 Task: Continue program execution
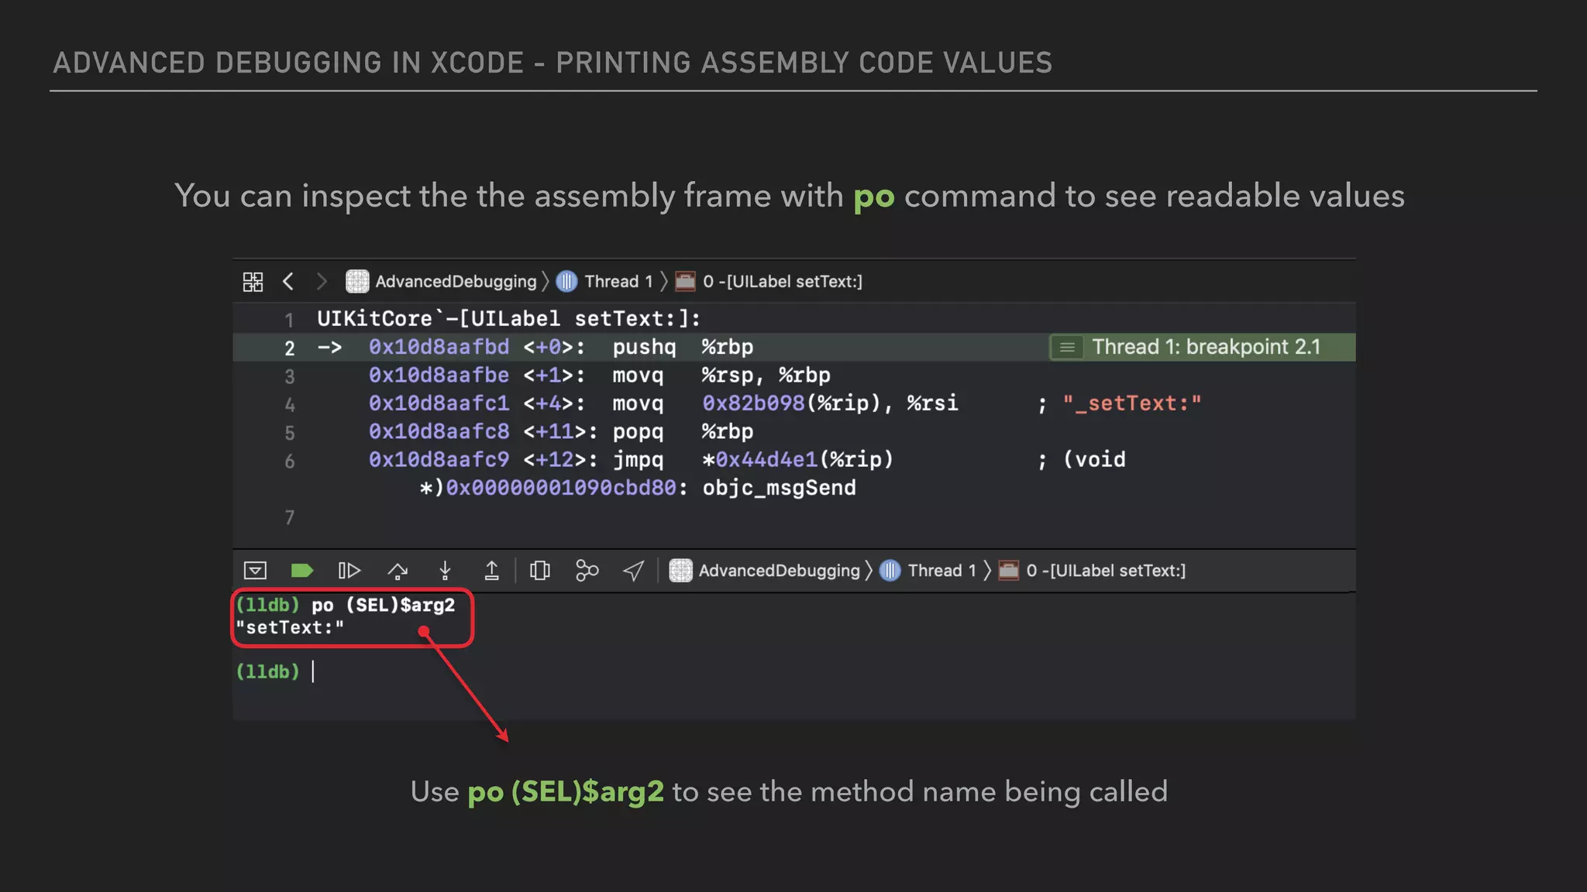click(x=349, y=571)
